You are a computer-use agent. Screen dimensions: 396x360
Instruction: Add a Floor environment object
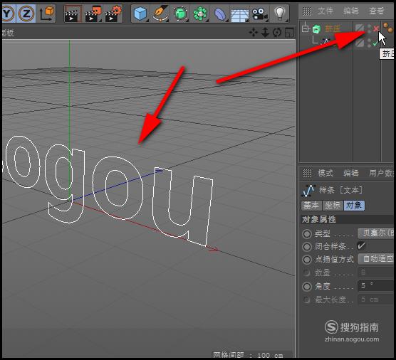[239, 15]
